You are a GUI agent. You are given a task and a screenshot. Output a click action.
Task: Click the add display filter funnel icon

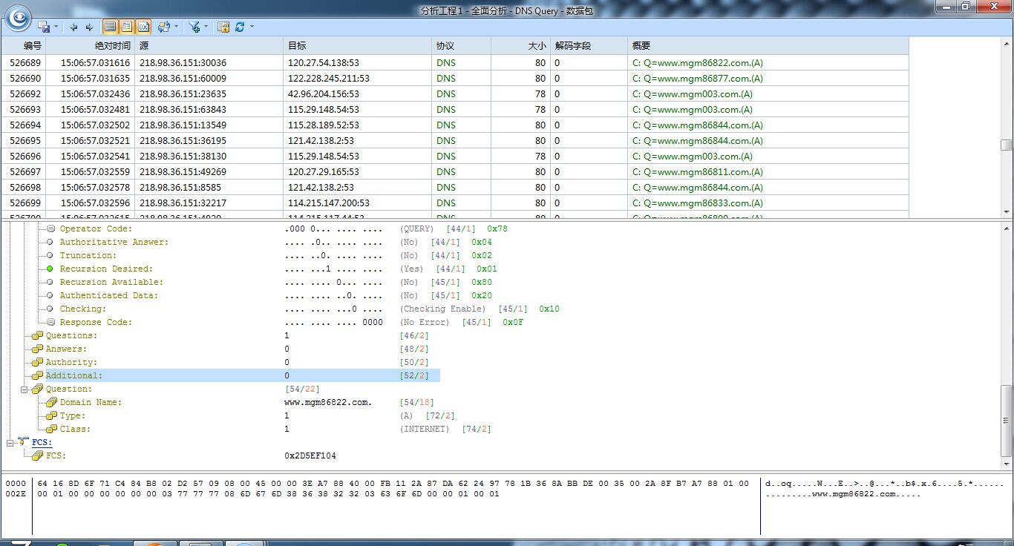(194, 27)
